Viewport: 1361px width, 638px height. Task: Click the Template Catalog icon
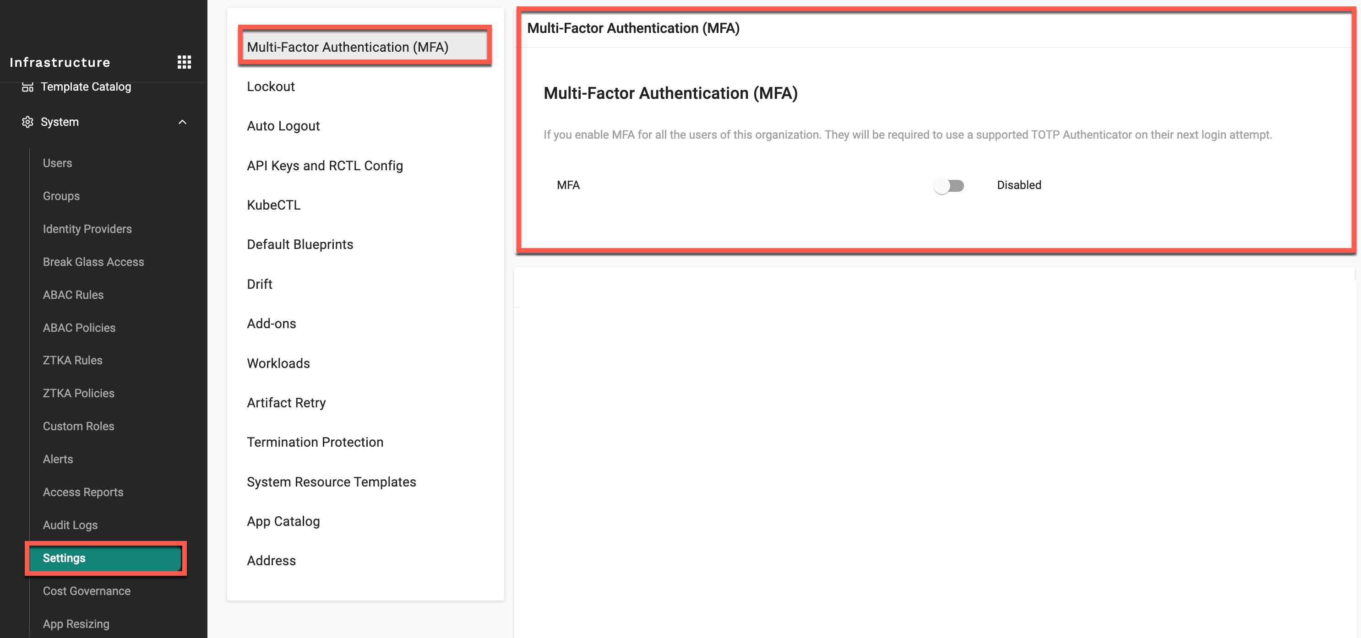click(x=27, y=87)
